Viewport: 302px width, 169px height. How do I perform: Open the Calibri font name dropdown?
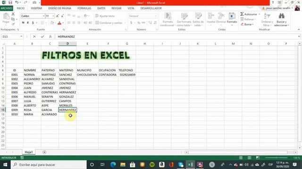(x=44, y=16)
